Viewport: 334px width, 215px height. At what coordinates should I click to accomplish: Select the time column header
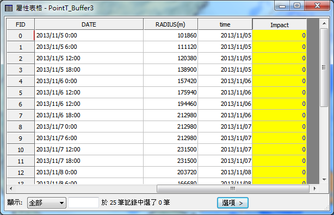tap(225, 24)
